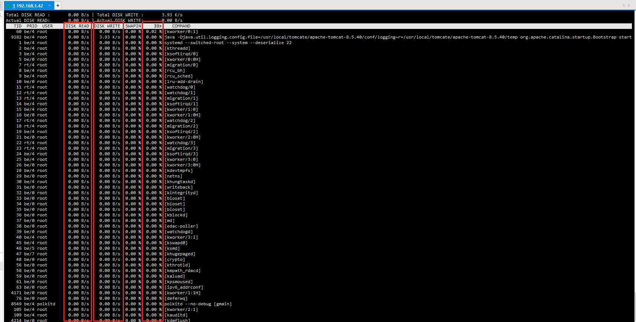This screenshot has height=322, width=636.
Task: Close the 192.168.1.42 session tab
Action: (49, 6)
